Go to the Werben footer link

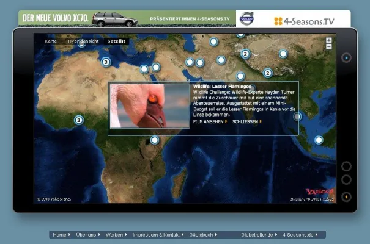[116, 235]
